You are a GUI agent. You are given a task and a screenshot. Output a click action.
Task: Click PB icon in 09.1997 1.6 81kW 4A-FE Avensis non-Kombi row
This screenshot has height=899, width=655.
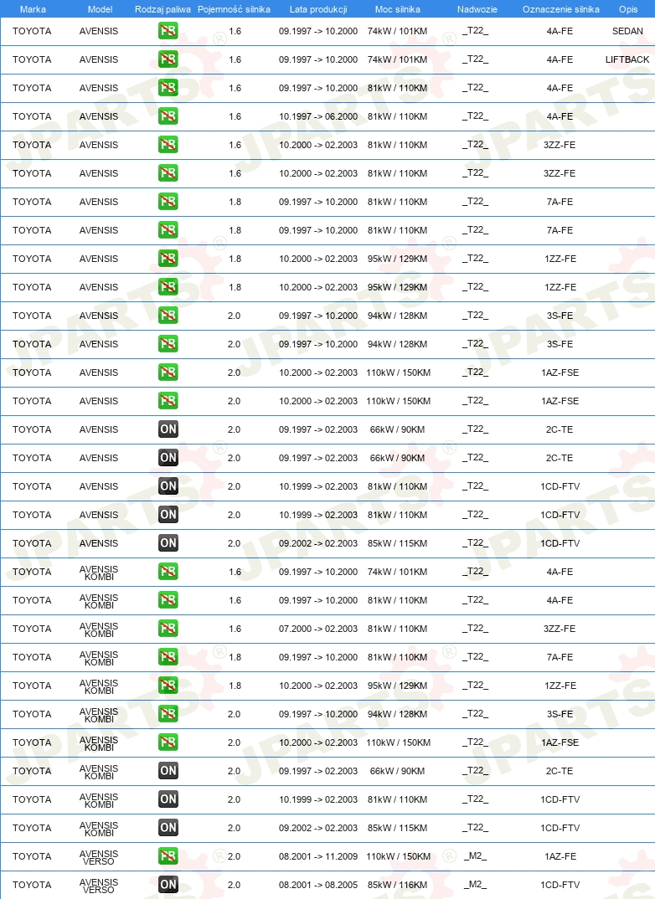[168, 88]
